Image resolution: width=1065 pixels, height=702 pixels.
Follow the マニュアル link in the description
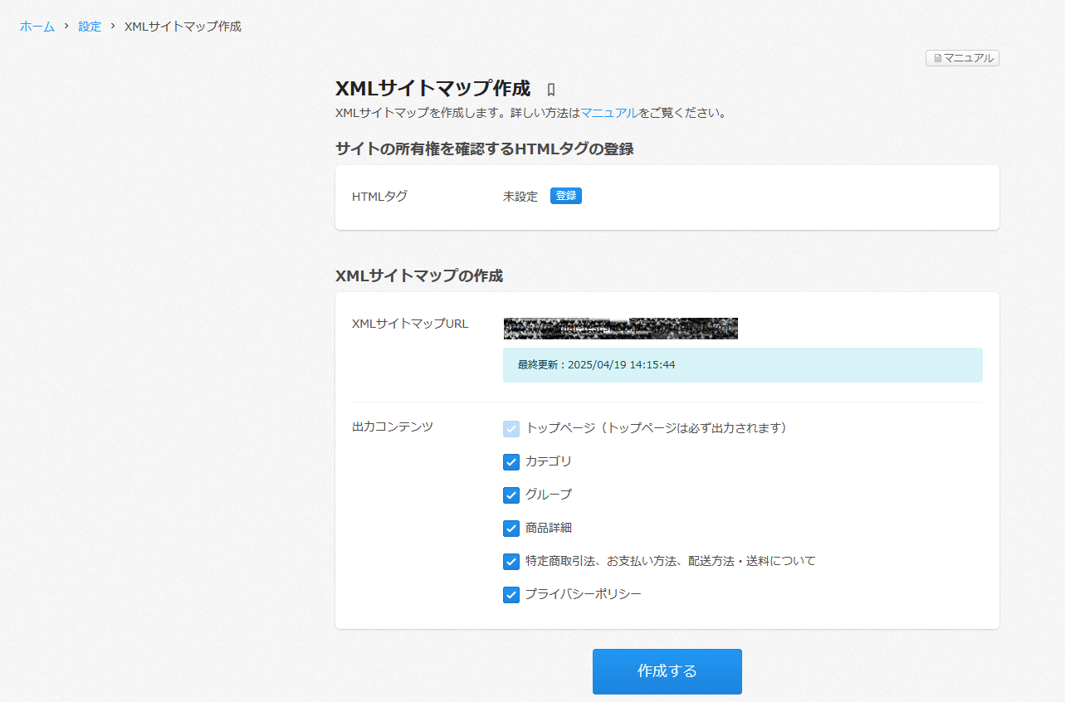click(x=609, y=113)
